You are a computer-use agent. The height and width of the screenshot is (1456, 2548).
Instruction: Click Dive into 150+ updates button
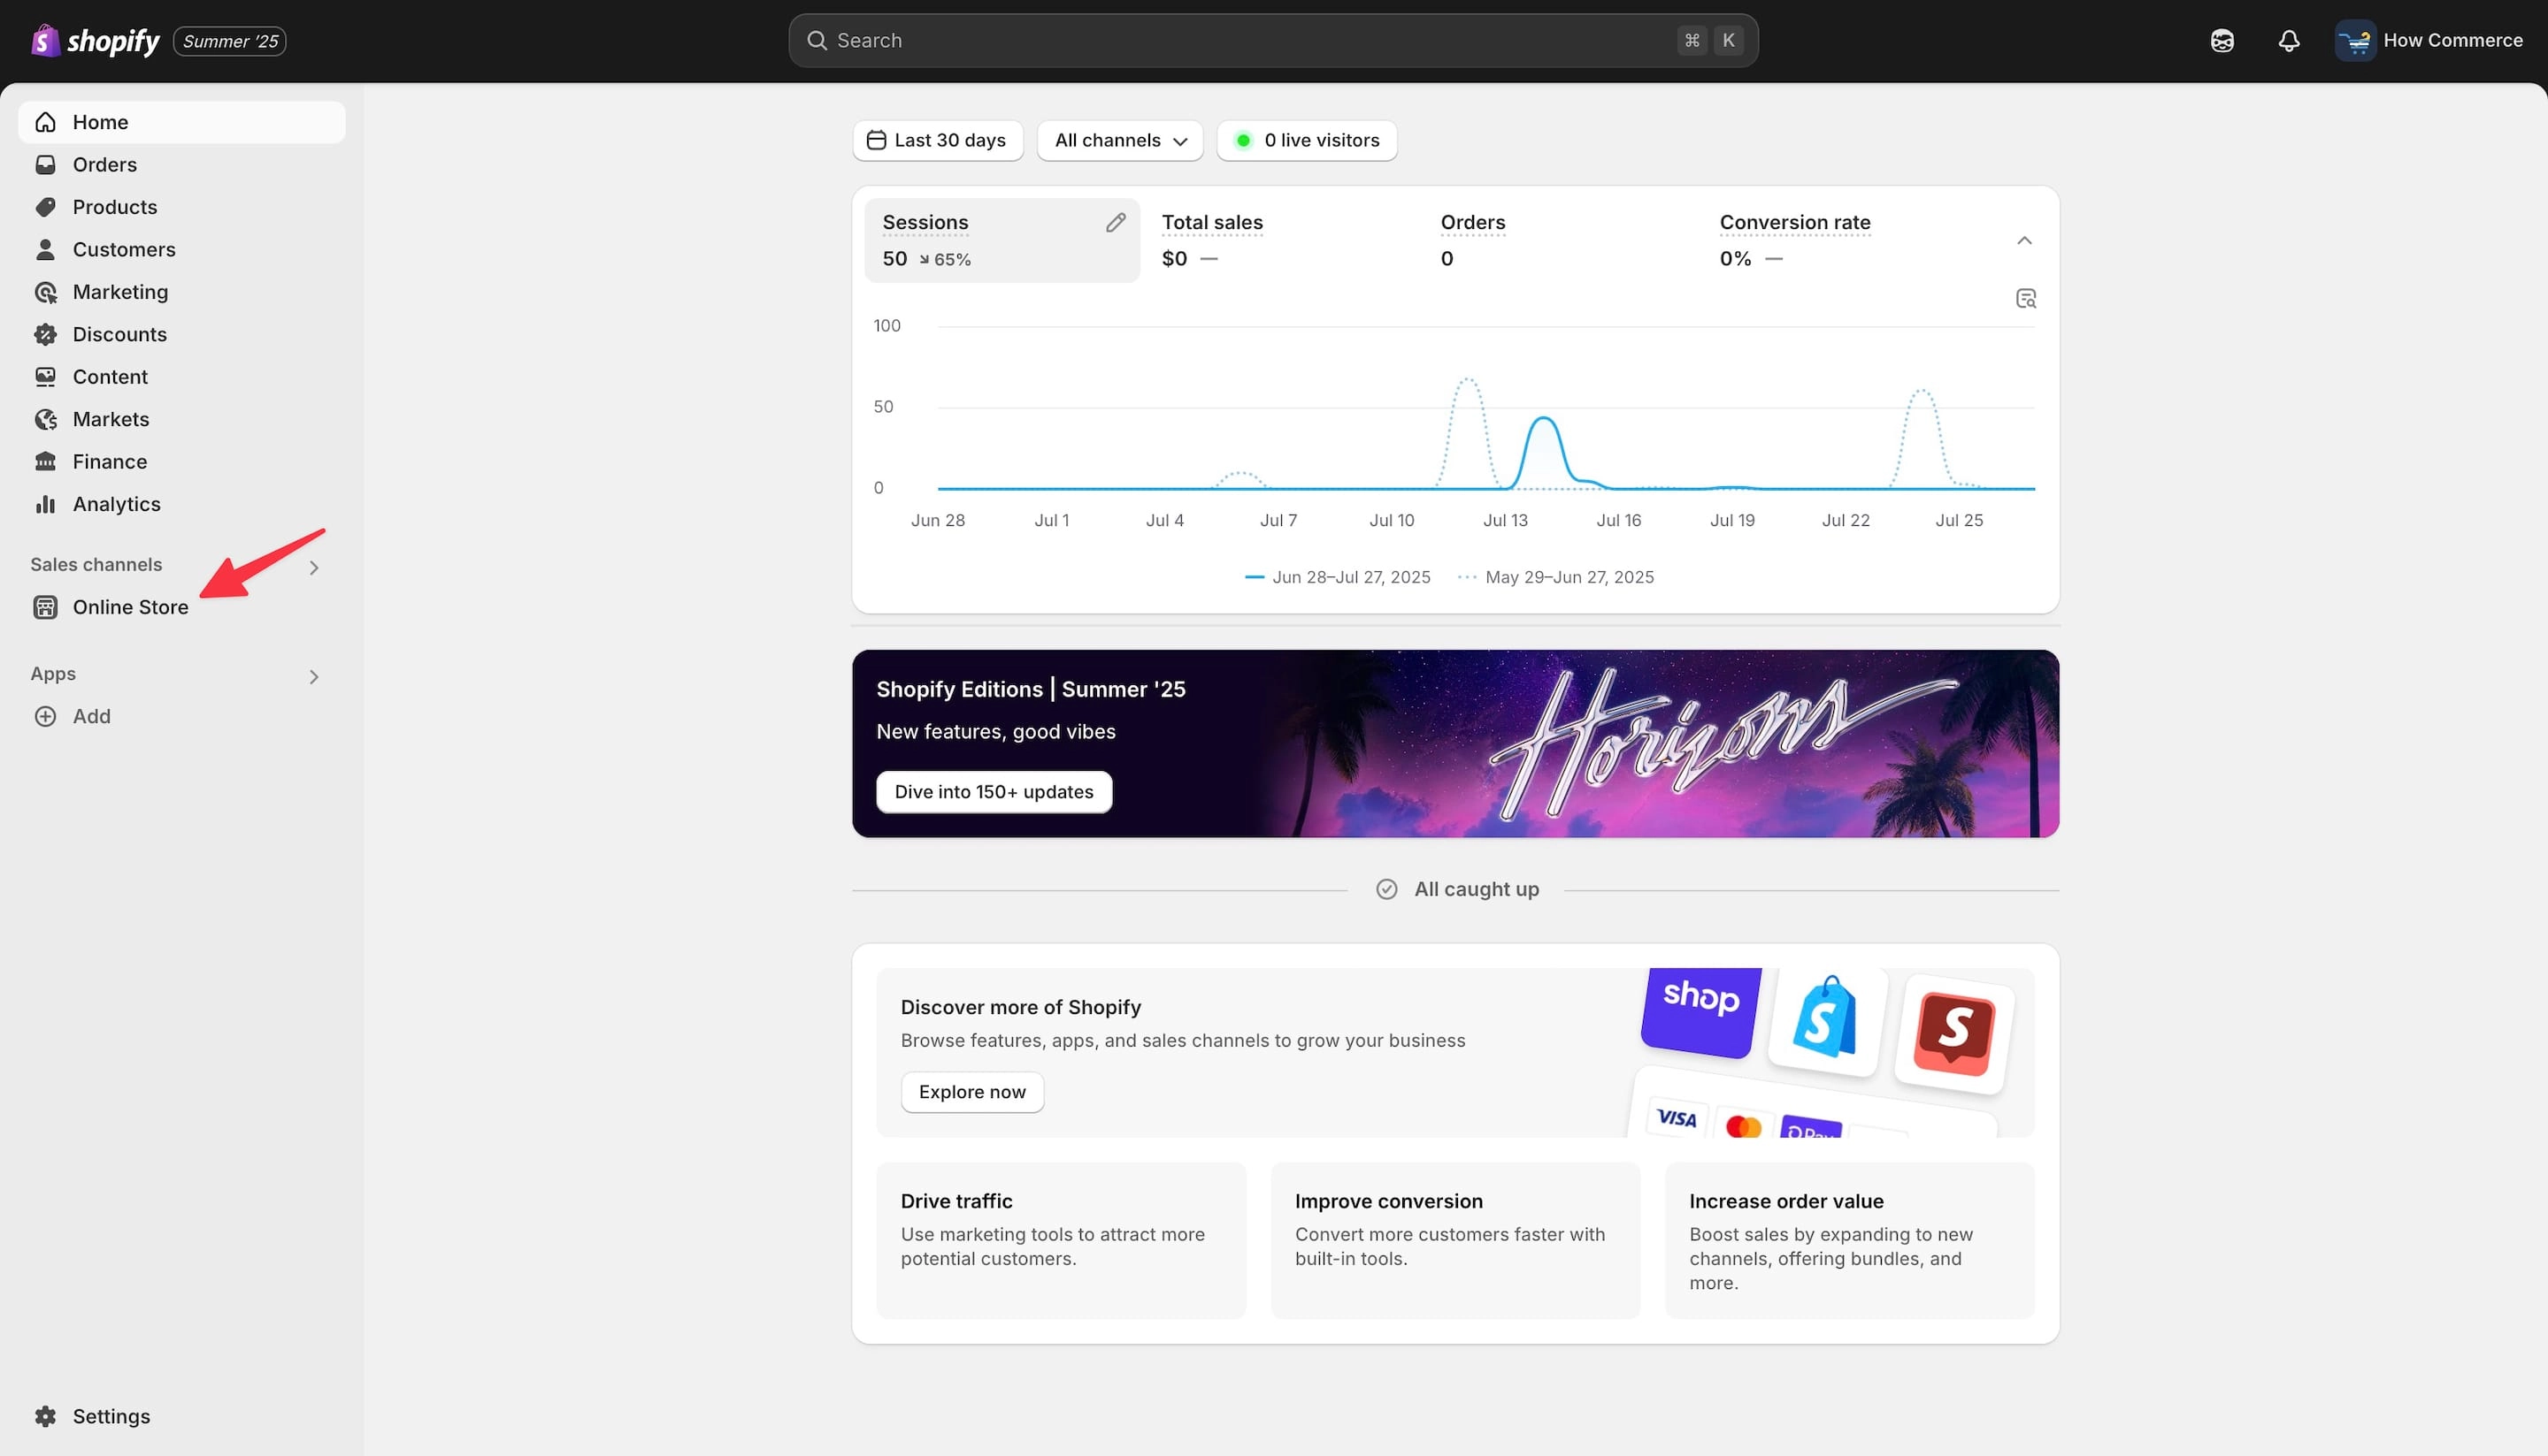(994, 792)
